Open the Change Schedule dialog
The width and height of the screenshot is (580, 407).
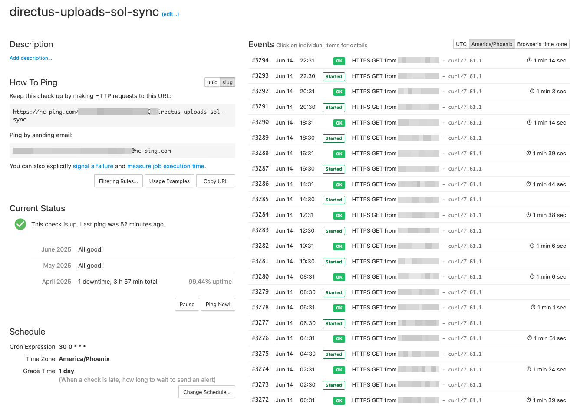tap(207, 392)
